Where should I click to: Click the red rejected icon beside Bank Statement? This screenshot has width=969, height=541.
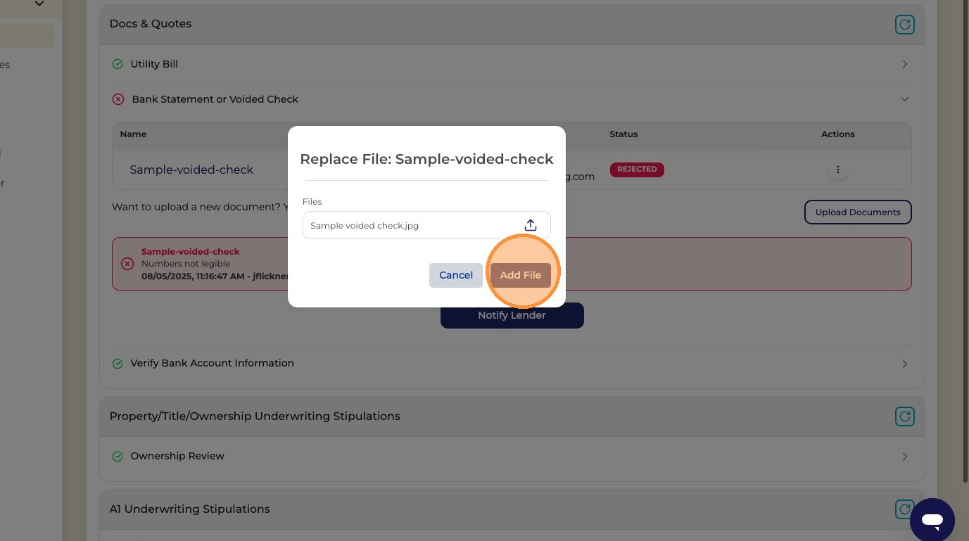coord(118,99)
